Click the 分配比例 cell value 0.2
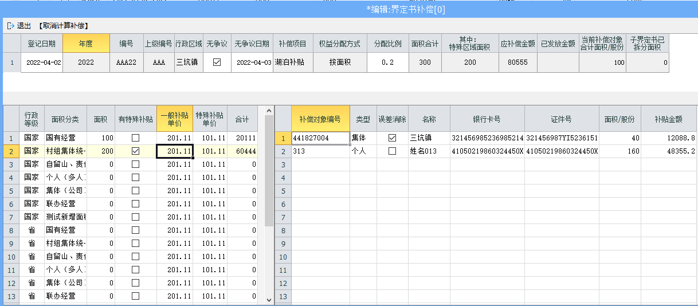This screenshot has height=306, width=698. pos(387,62)
